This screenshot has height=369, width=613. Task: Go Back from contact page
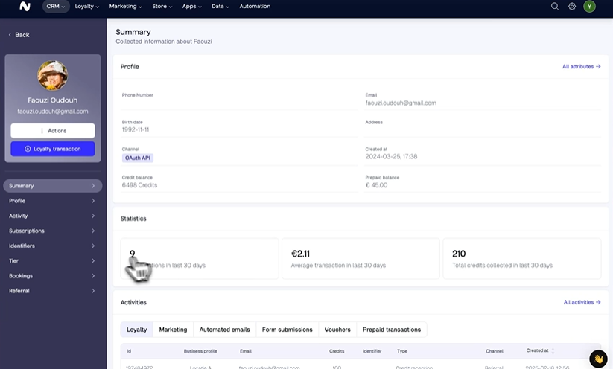[x=19, y=35]
